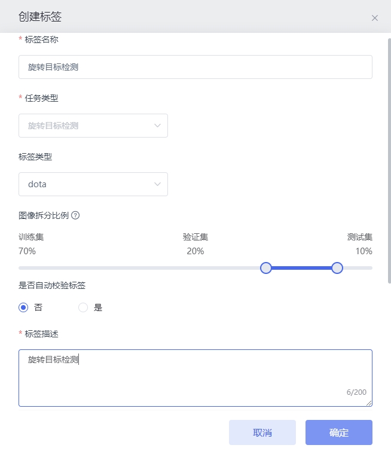Click the 是 label for auto validation
This screenshot has height=454, width=391.
[x=98, y=307]
